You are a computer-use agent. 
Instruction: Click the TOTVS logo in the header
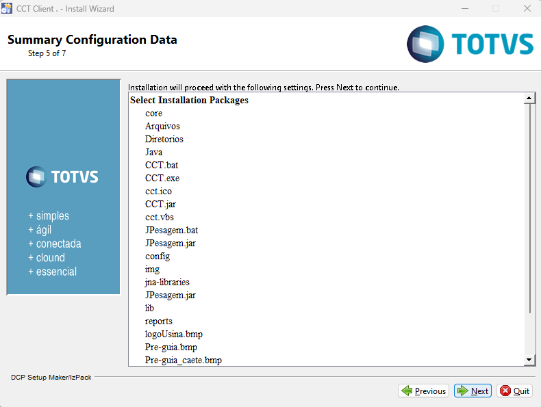coord(470,44)
